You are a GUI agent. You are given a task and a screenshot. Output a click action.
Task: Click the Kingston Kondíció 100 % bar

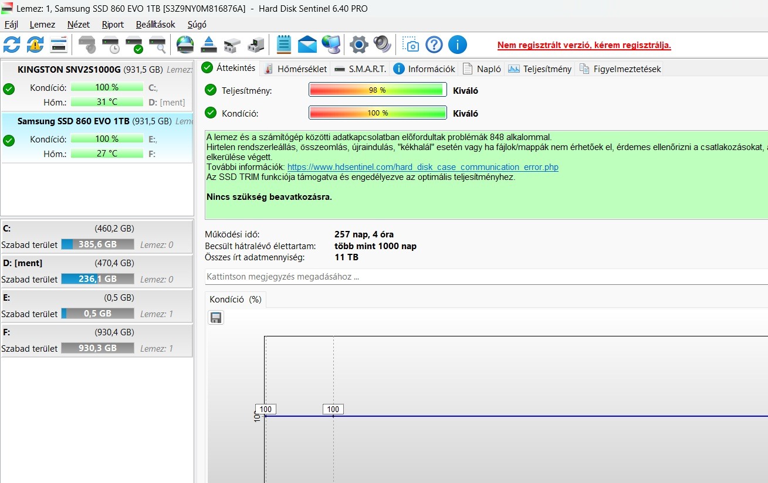click(x=107, y=87)
